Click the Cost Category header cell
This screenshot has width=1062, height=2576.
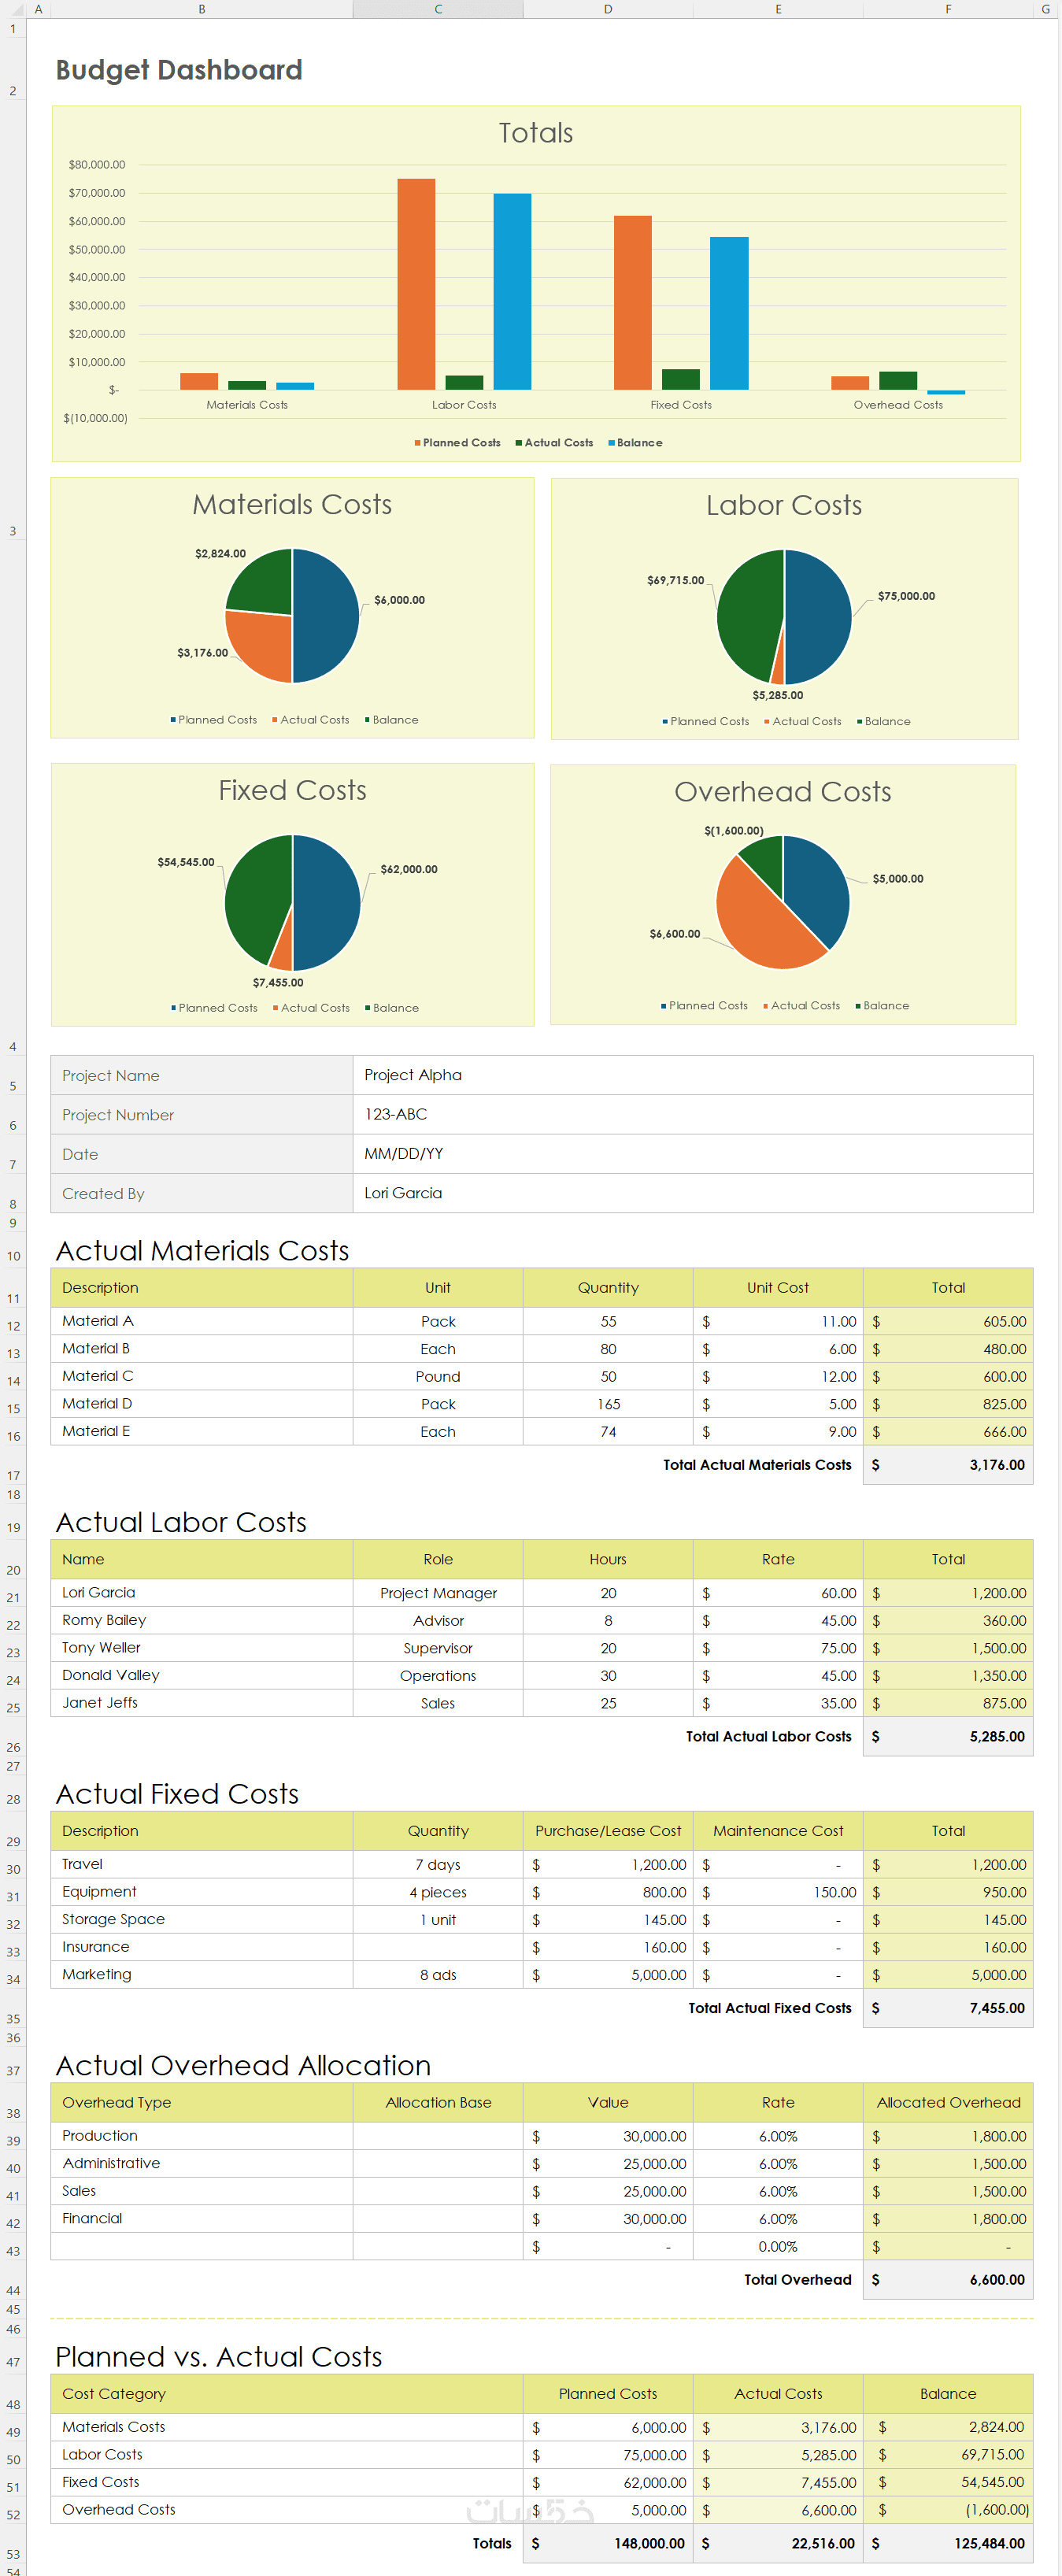[287, 2394]
